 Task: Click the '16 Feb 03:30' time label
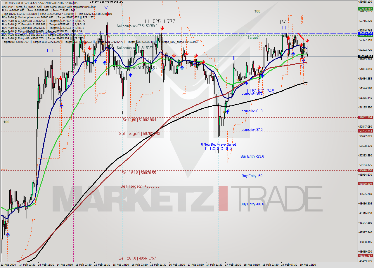[139, 265]
